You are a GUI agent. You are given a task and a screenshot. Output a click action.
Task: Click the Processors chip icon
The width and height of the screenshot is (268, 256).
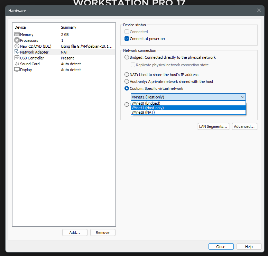(17, 40)
